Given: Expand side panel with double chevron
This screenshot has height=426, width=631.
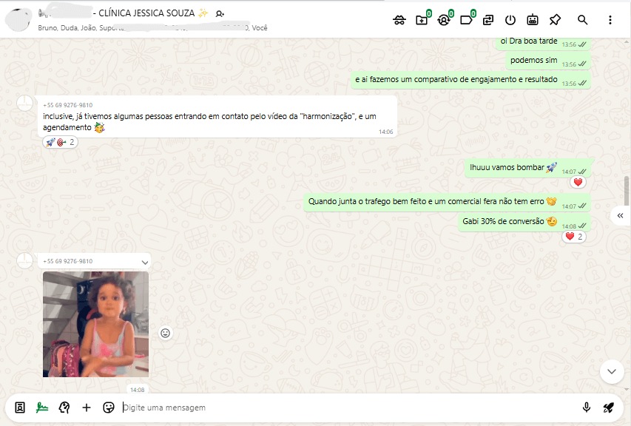Looking at the screenshot, I should [x=620, y=215].
